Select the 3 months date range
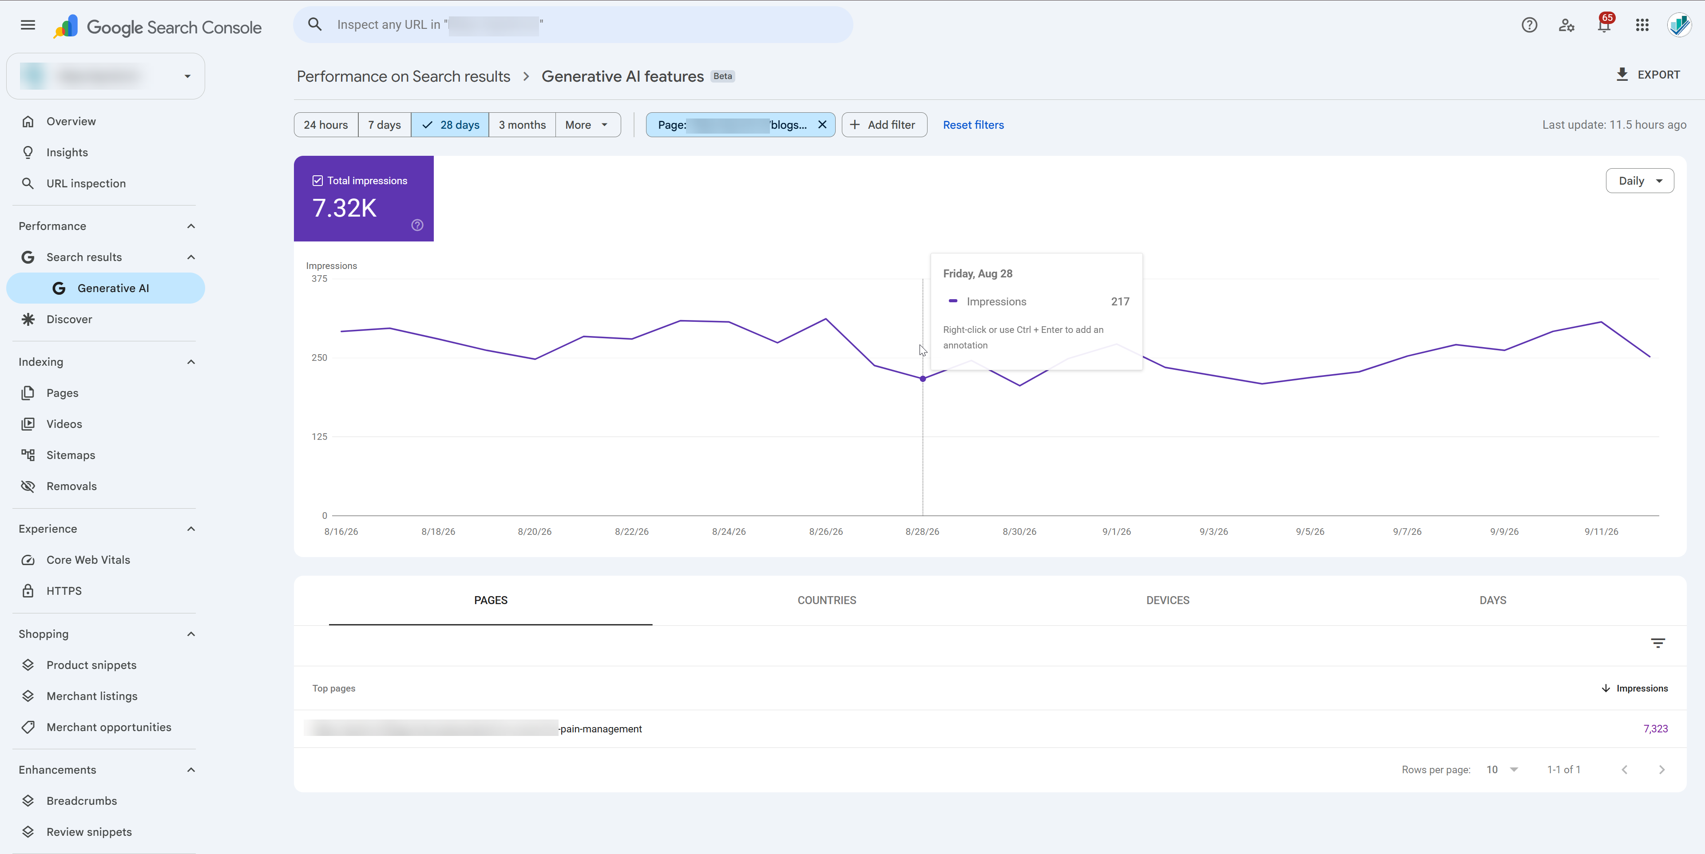 [522, 125]
